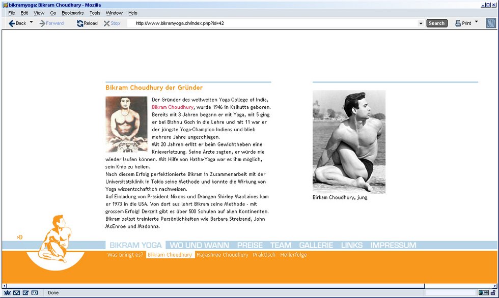
Task: Open the Tools menu
Action: (x=95, y=13)
